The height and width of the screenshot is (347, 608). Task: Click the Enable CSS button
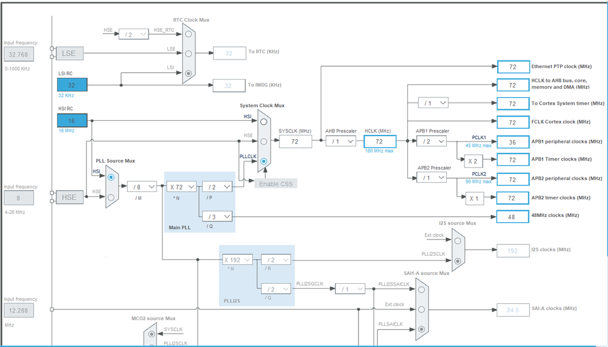(x=276, y=184)
